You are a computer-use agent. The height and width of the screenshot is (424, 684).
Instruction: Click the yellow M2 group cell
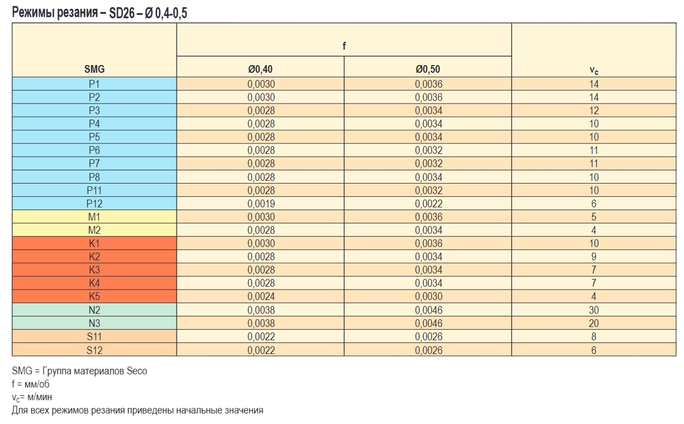pyautogui.click(x=94, y=230)
